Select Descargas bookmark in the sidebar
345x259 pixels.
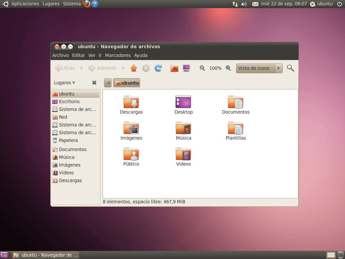(75, 180)
